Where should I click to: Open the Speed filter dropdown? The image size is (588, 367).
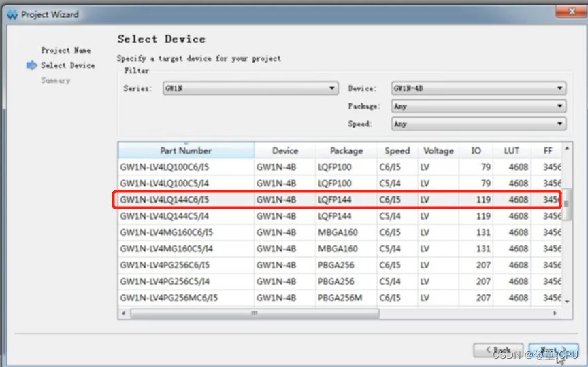coord(478,124)
